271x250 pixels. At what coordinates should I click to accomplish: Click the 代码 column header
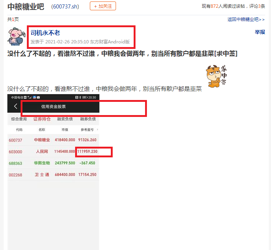coord(19,129)
